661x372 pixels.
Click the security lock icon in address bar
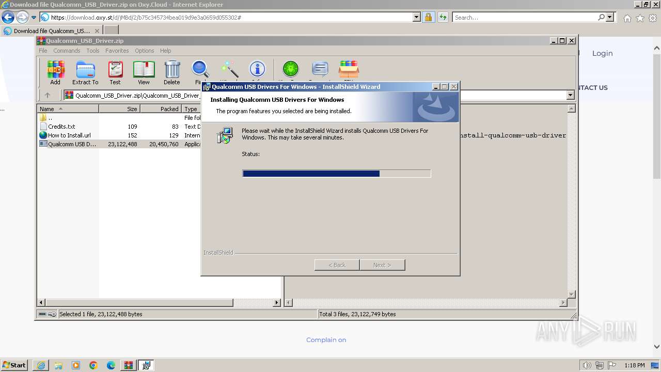point(428,18)
